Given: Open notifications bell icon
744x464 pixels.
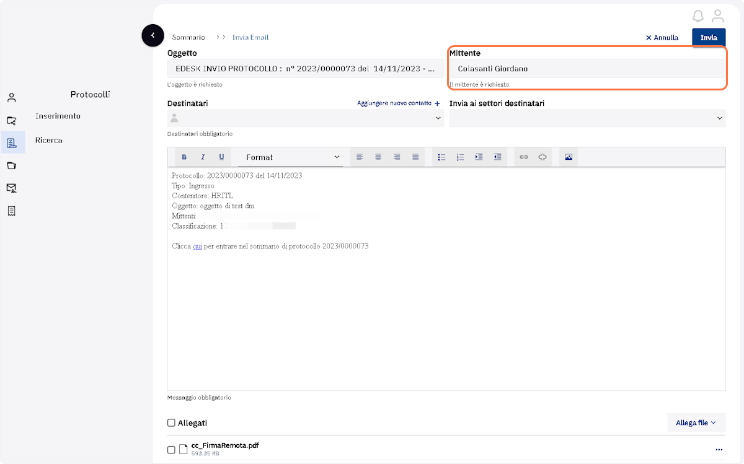Looking at the screenshot, I should 698,15.
